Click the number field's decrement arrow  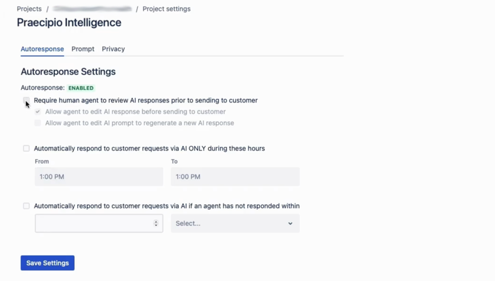pyautogui.click(x=156, y=225)
